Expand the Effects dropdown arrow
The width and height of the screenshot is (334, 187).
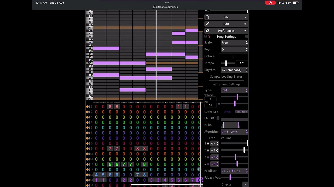245,184
